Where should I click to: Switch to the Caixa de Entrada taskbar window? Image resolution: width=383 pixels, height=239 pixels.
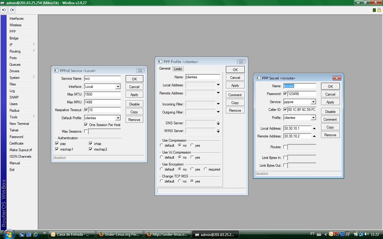tap(72, 235)
